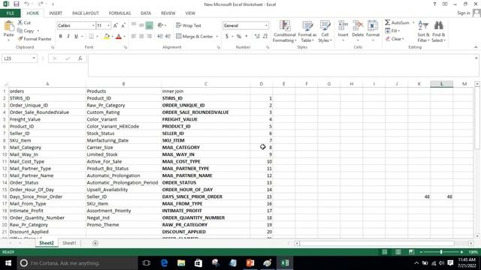Open Cell Styles gallery
This screenshot has height=270, width=481.
click(325, 31)
